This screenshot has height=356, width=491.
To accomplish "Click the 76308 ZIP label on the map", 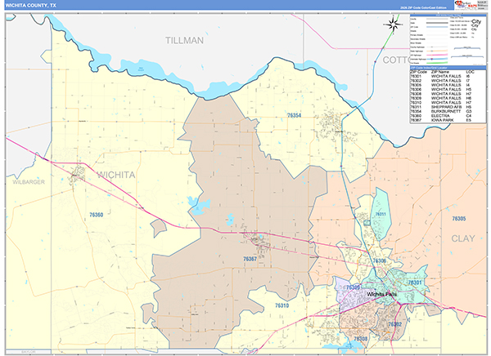I will tap(360, 339).
